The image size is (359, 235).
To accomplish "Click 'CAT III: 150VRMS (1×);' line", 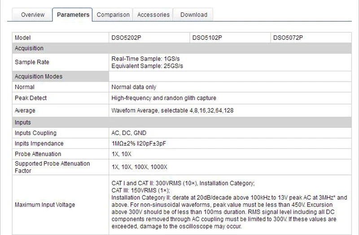I will [140, 191].
